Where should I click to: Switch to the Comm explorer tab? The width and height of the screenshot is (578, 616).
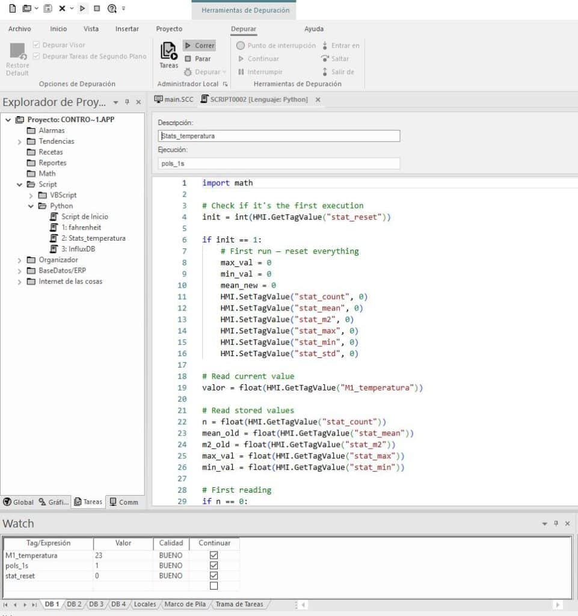tap(124, 502)
